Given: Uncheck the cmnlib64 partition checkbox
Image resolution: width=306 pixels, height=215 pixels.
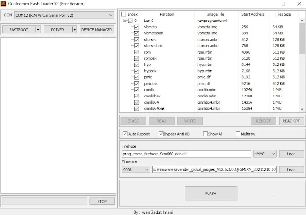Looking at the screenshot, I should point(137,102).
